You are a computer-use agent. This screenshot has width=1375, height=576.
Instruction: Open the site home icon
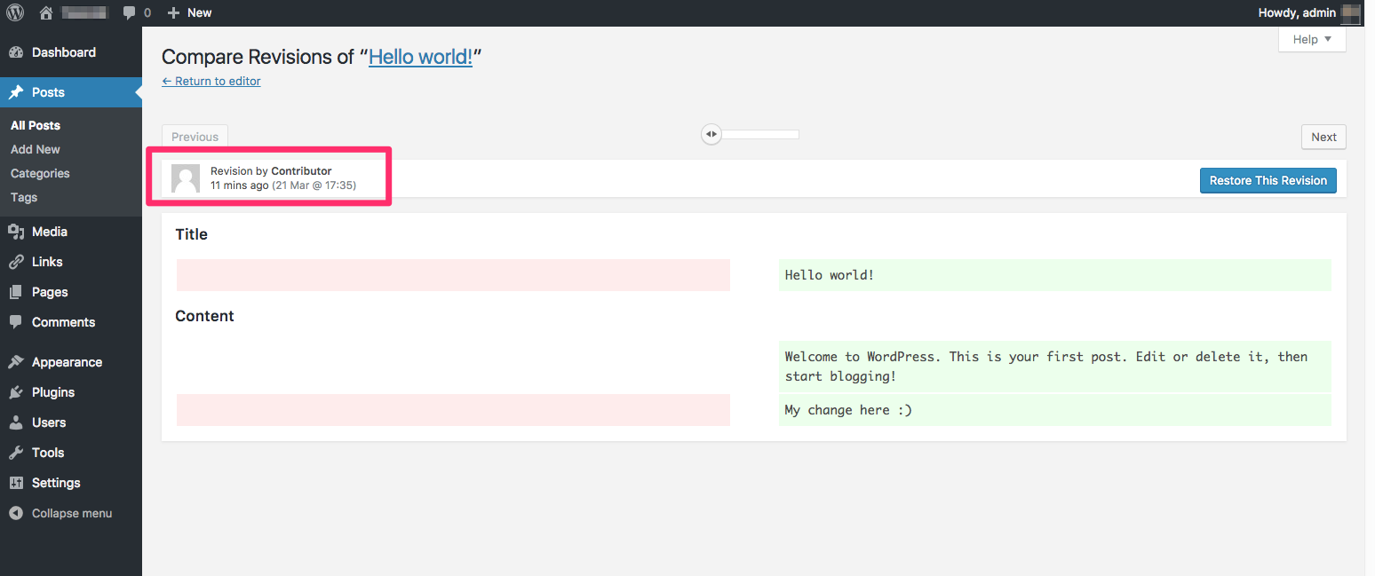coord(46,12)
